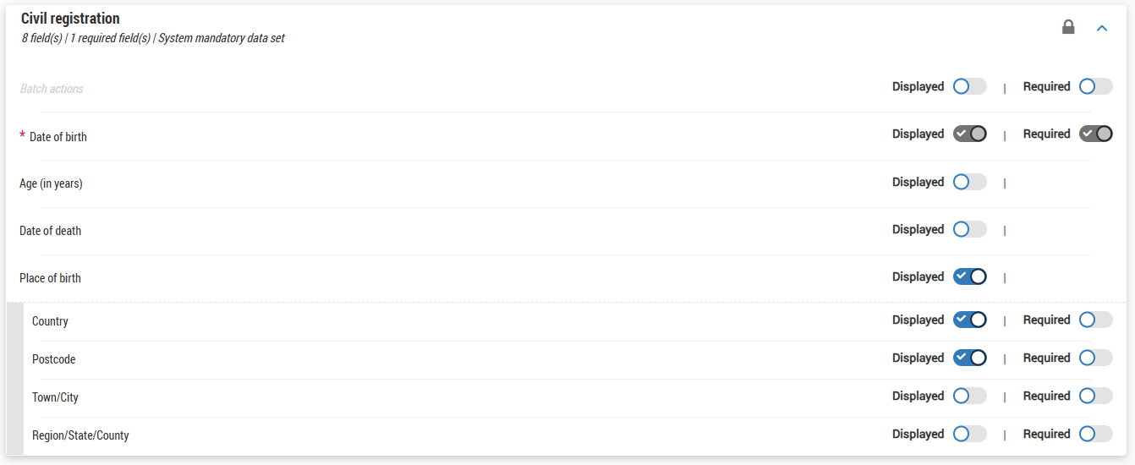
Task: Collapse the Civil registration section
Action: 1101,28
